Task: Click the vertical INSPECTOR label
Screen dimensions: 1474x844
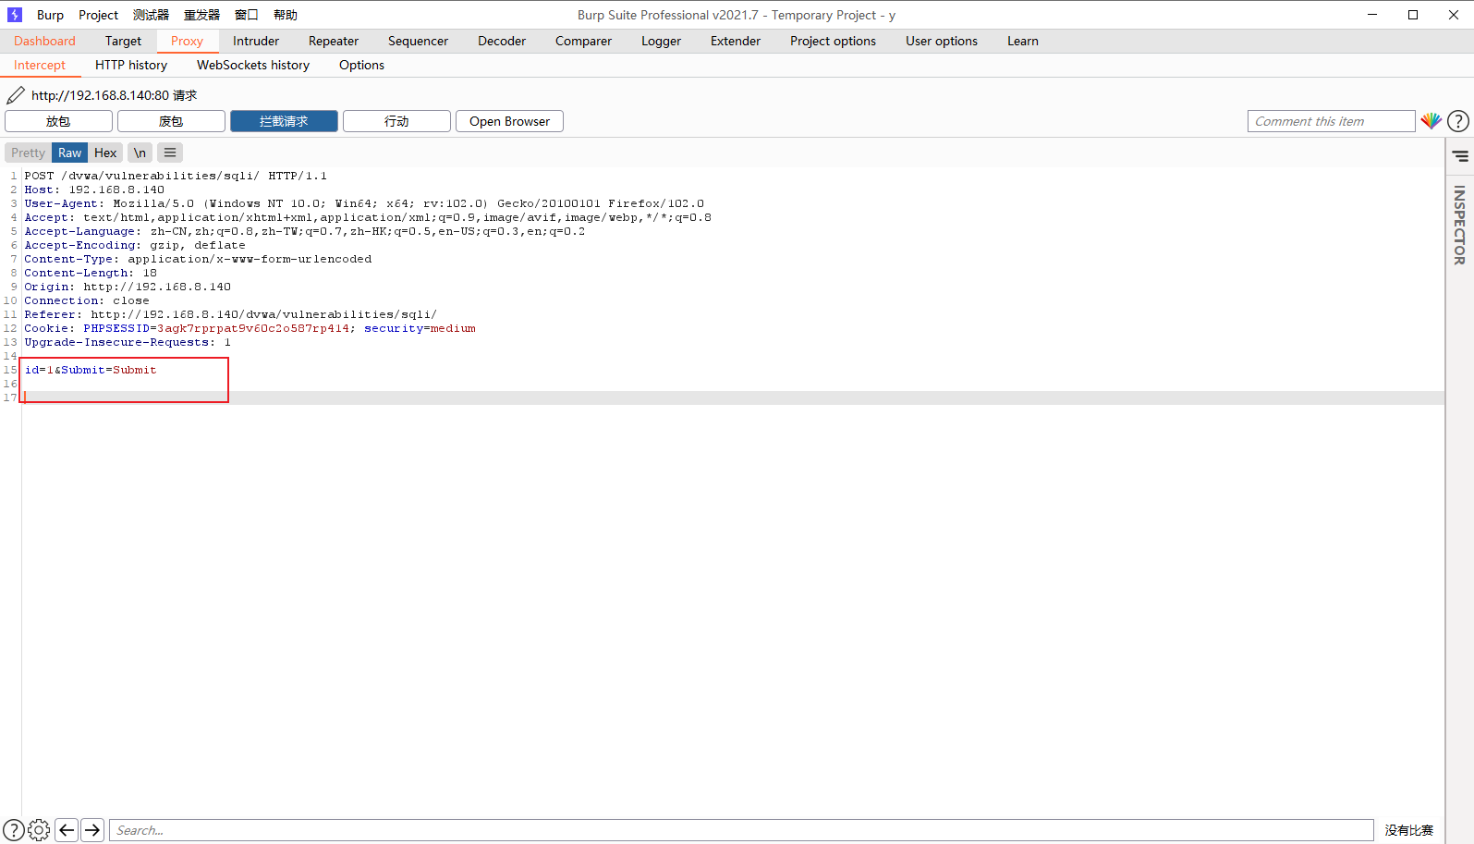Action: pos(1460,225)
